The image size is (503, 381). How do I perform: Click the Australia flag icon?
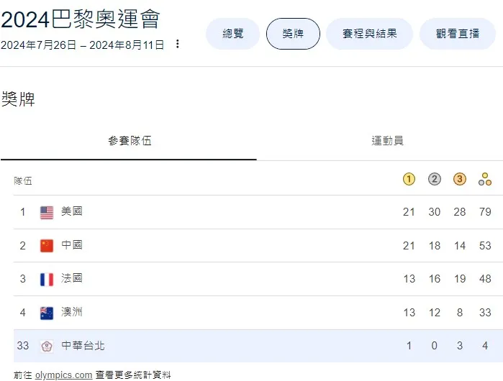[x=47, y=313]
